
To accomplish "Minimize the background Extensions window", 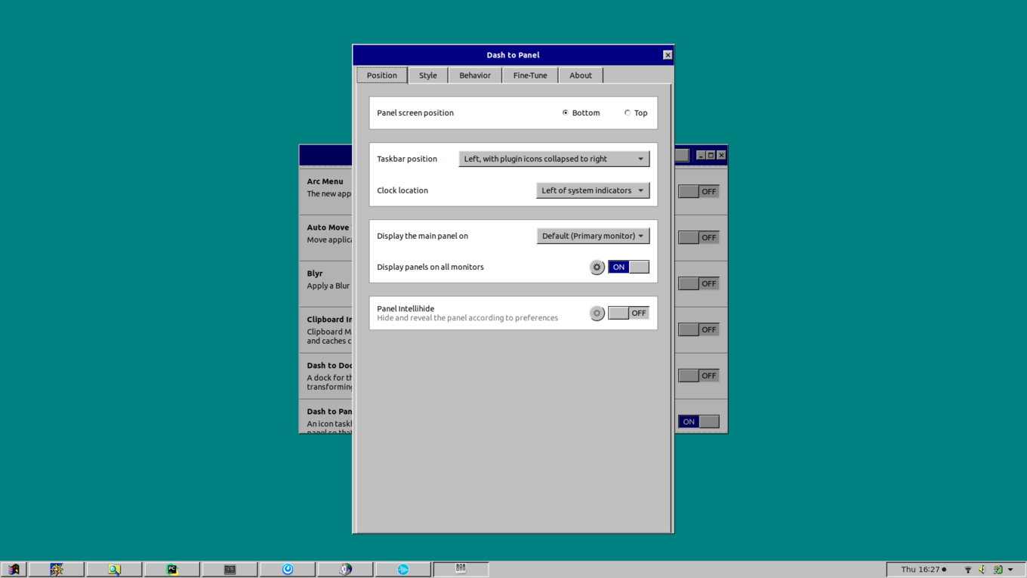I will (701, 155).
